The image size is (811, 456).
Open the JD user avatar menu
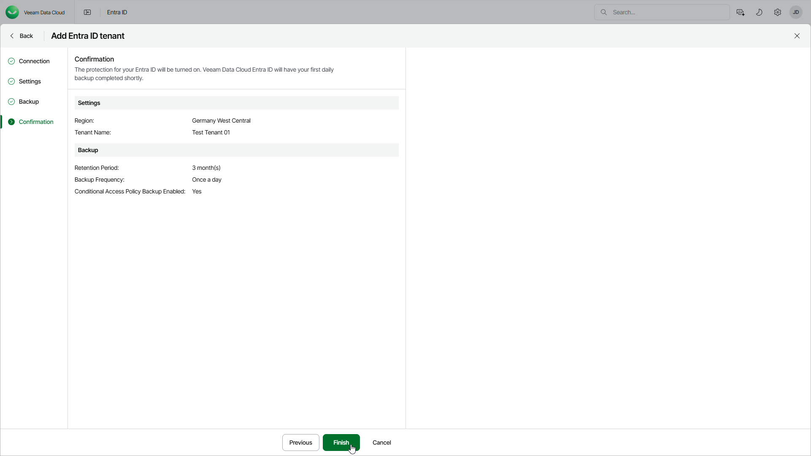[796, 12]
